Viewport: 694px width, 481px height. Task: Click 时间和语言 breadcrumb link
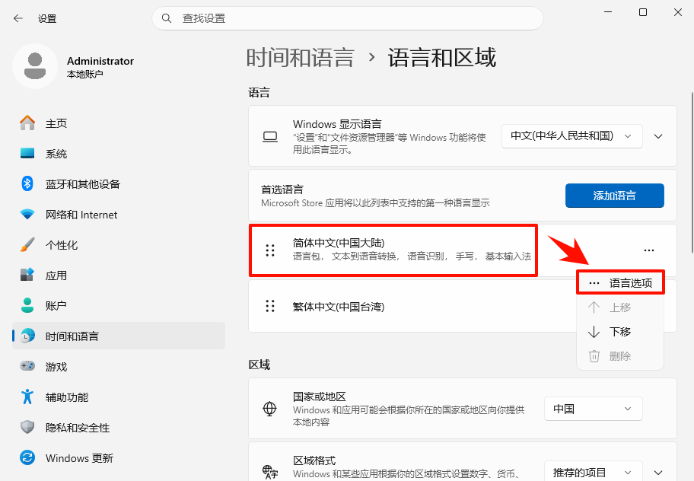(x=300, y=58)
